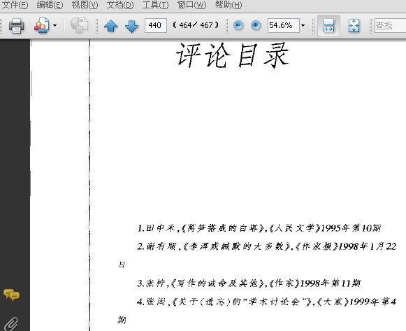This screenshot has height=331, width=406.
Task: Open the 文件(F) menu
Action: click(15, 5)
